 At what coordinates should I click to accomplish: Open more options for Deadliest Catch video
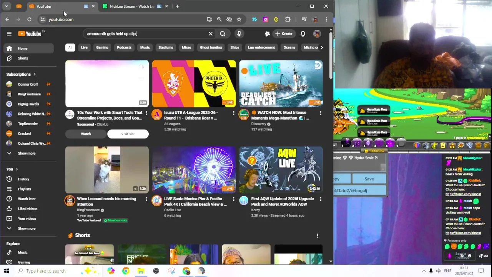point(321,113)
